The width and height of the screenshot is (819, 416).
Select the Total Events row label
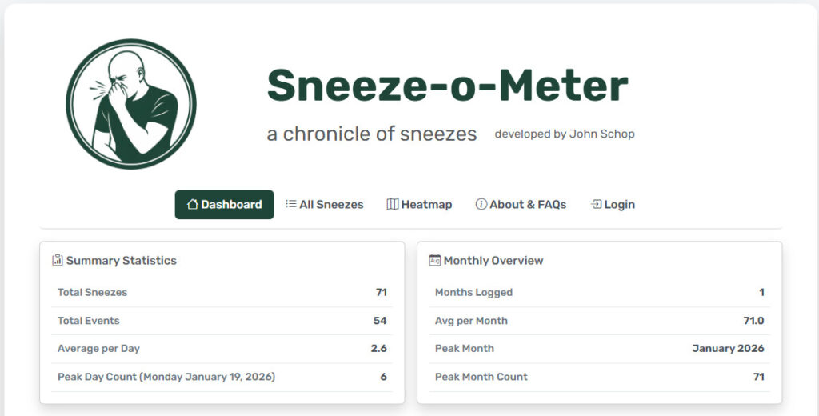88,321
